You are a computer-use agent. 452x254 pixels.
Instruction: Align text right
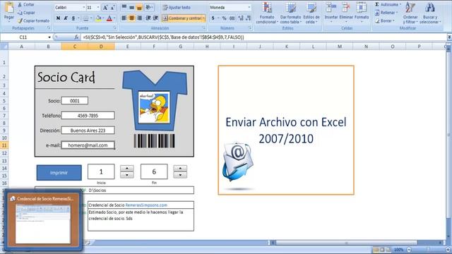139,18
